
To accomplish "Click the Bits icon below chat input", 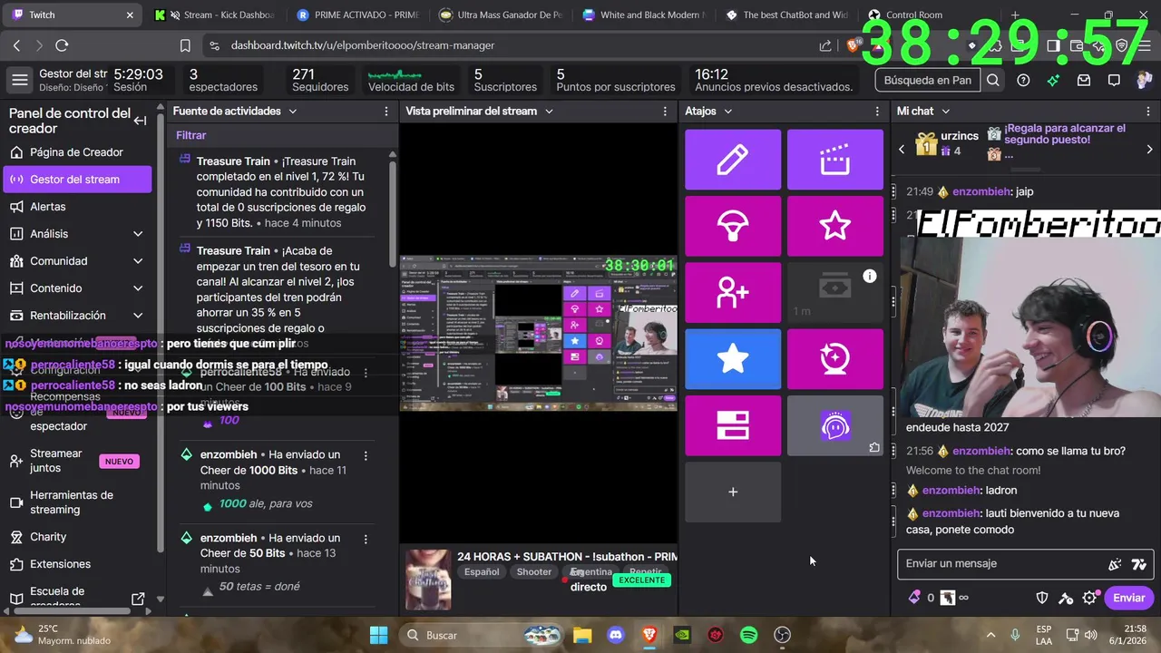I will pos(914,597).
